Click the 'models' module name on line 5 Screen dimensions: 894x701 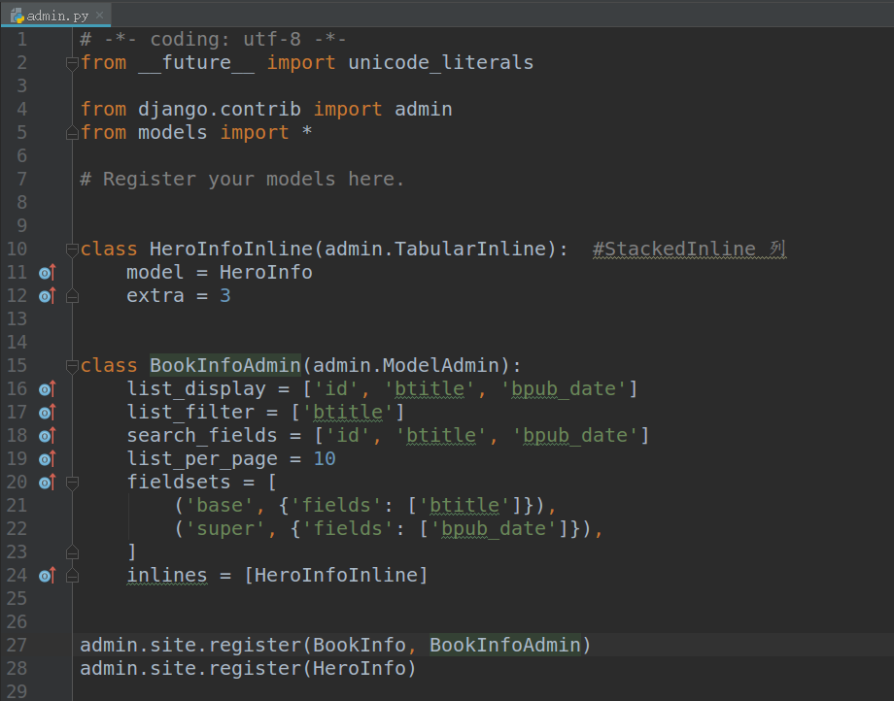point(172,133)
